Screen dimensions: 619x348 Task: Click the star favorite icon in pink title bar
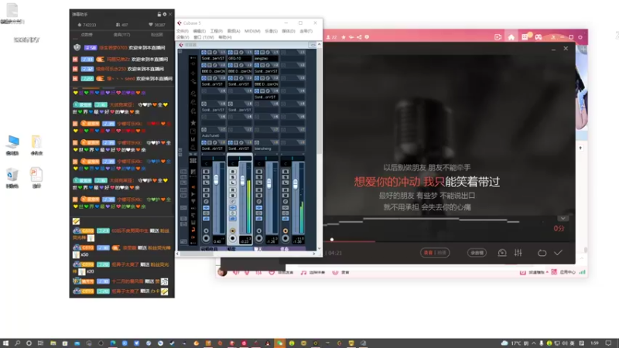click(x=344, y=37)
